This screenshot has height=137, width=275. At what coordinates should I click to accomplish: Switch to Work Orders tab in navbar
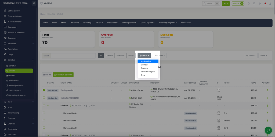(112, 23)
